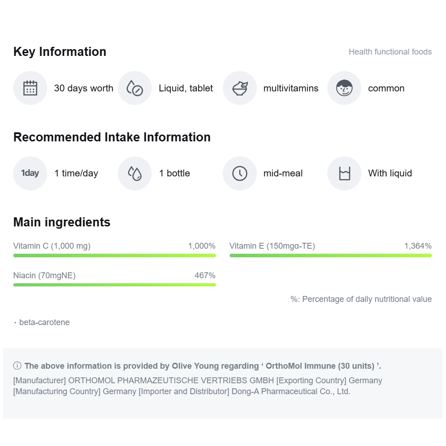This screenshot has width=446, height=446.
Task: Click the Main ingredients heading
Action: point(62,222)
